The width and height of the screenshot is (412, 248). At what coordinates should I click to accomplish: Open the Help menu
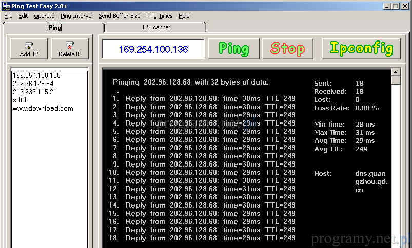[184, 16]
